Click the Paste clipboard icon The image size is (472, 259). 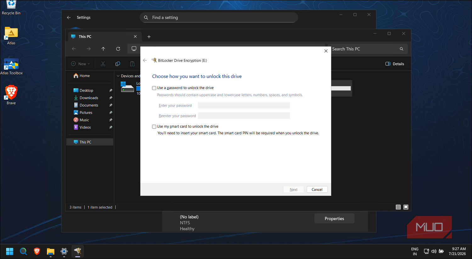tap(132, 64)
